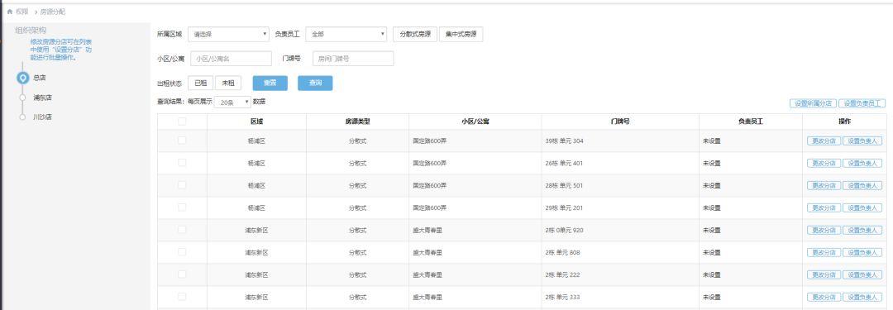This screenshot has height=310, width=893.
Task: Open the 所属区域 dropdown showing 请选择
Action: [x=228, y=34]
